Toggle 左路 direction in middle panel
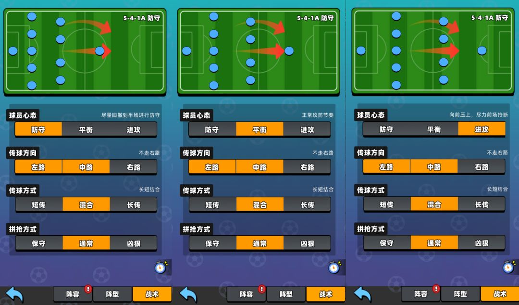The width and height of the screenshot is (519, 305). coord(212,167)
